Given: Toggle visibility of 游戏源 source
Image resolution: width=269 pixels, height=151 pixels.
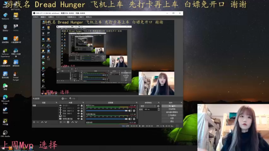Looking at the screenshot, I should pos(78,106).
